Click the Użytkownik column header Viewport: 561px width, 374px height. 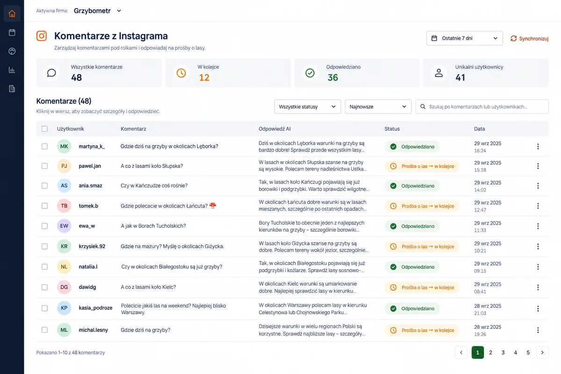click(x=71, y=129)
